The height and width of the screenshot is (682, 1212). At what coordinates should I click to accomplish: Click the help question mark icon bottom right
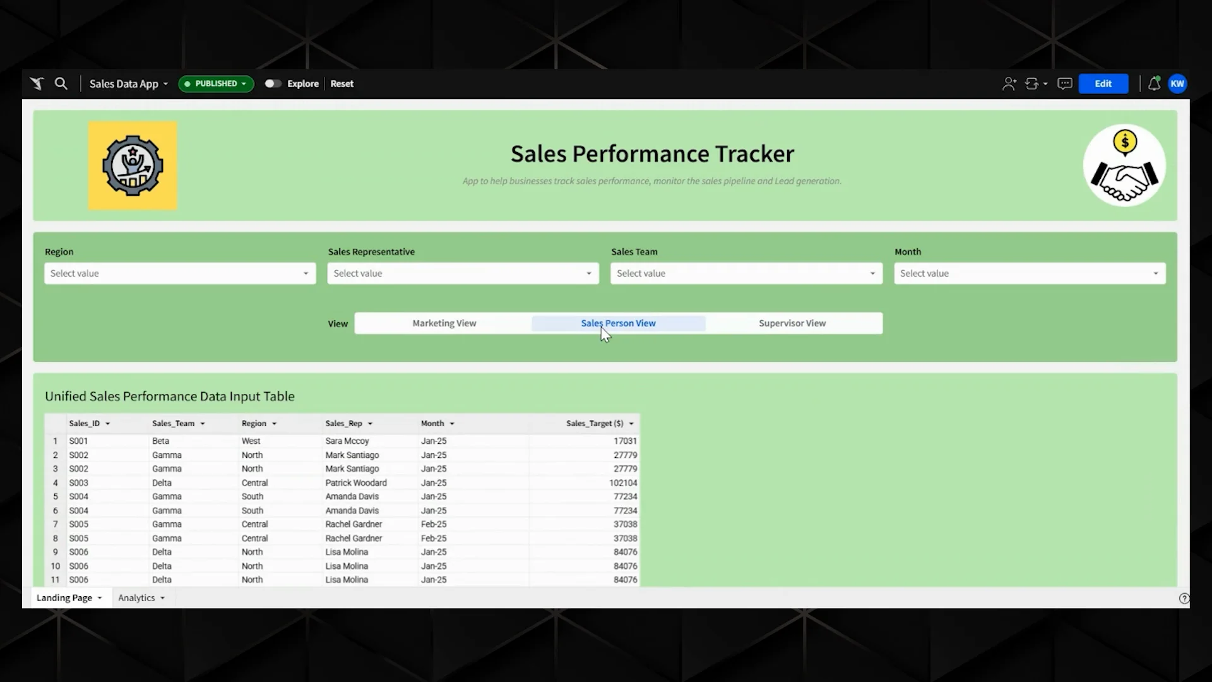click(x=1184, y=598)
